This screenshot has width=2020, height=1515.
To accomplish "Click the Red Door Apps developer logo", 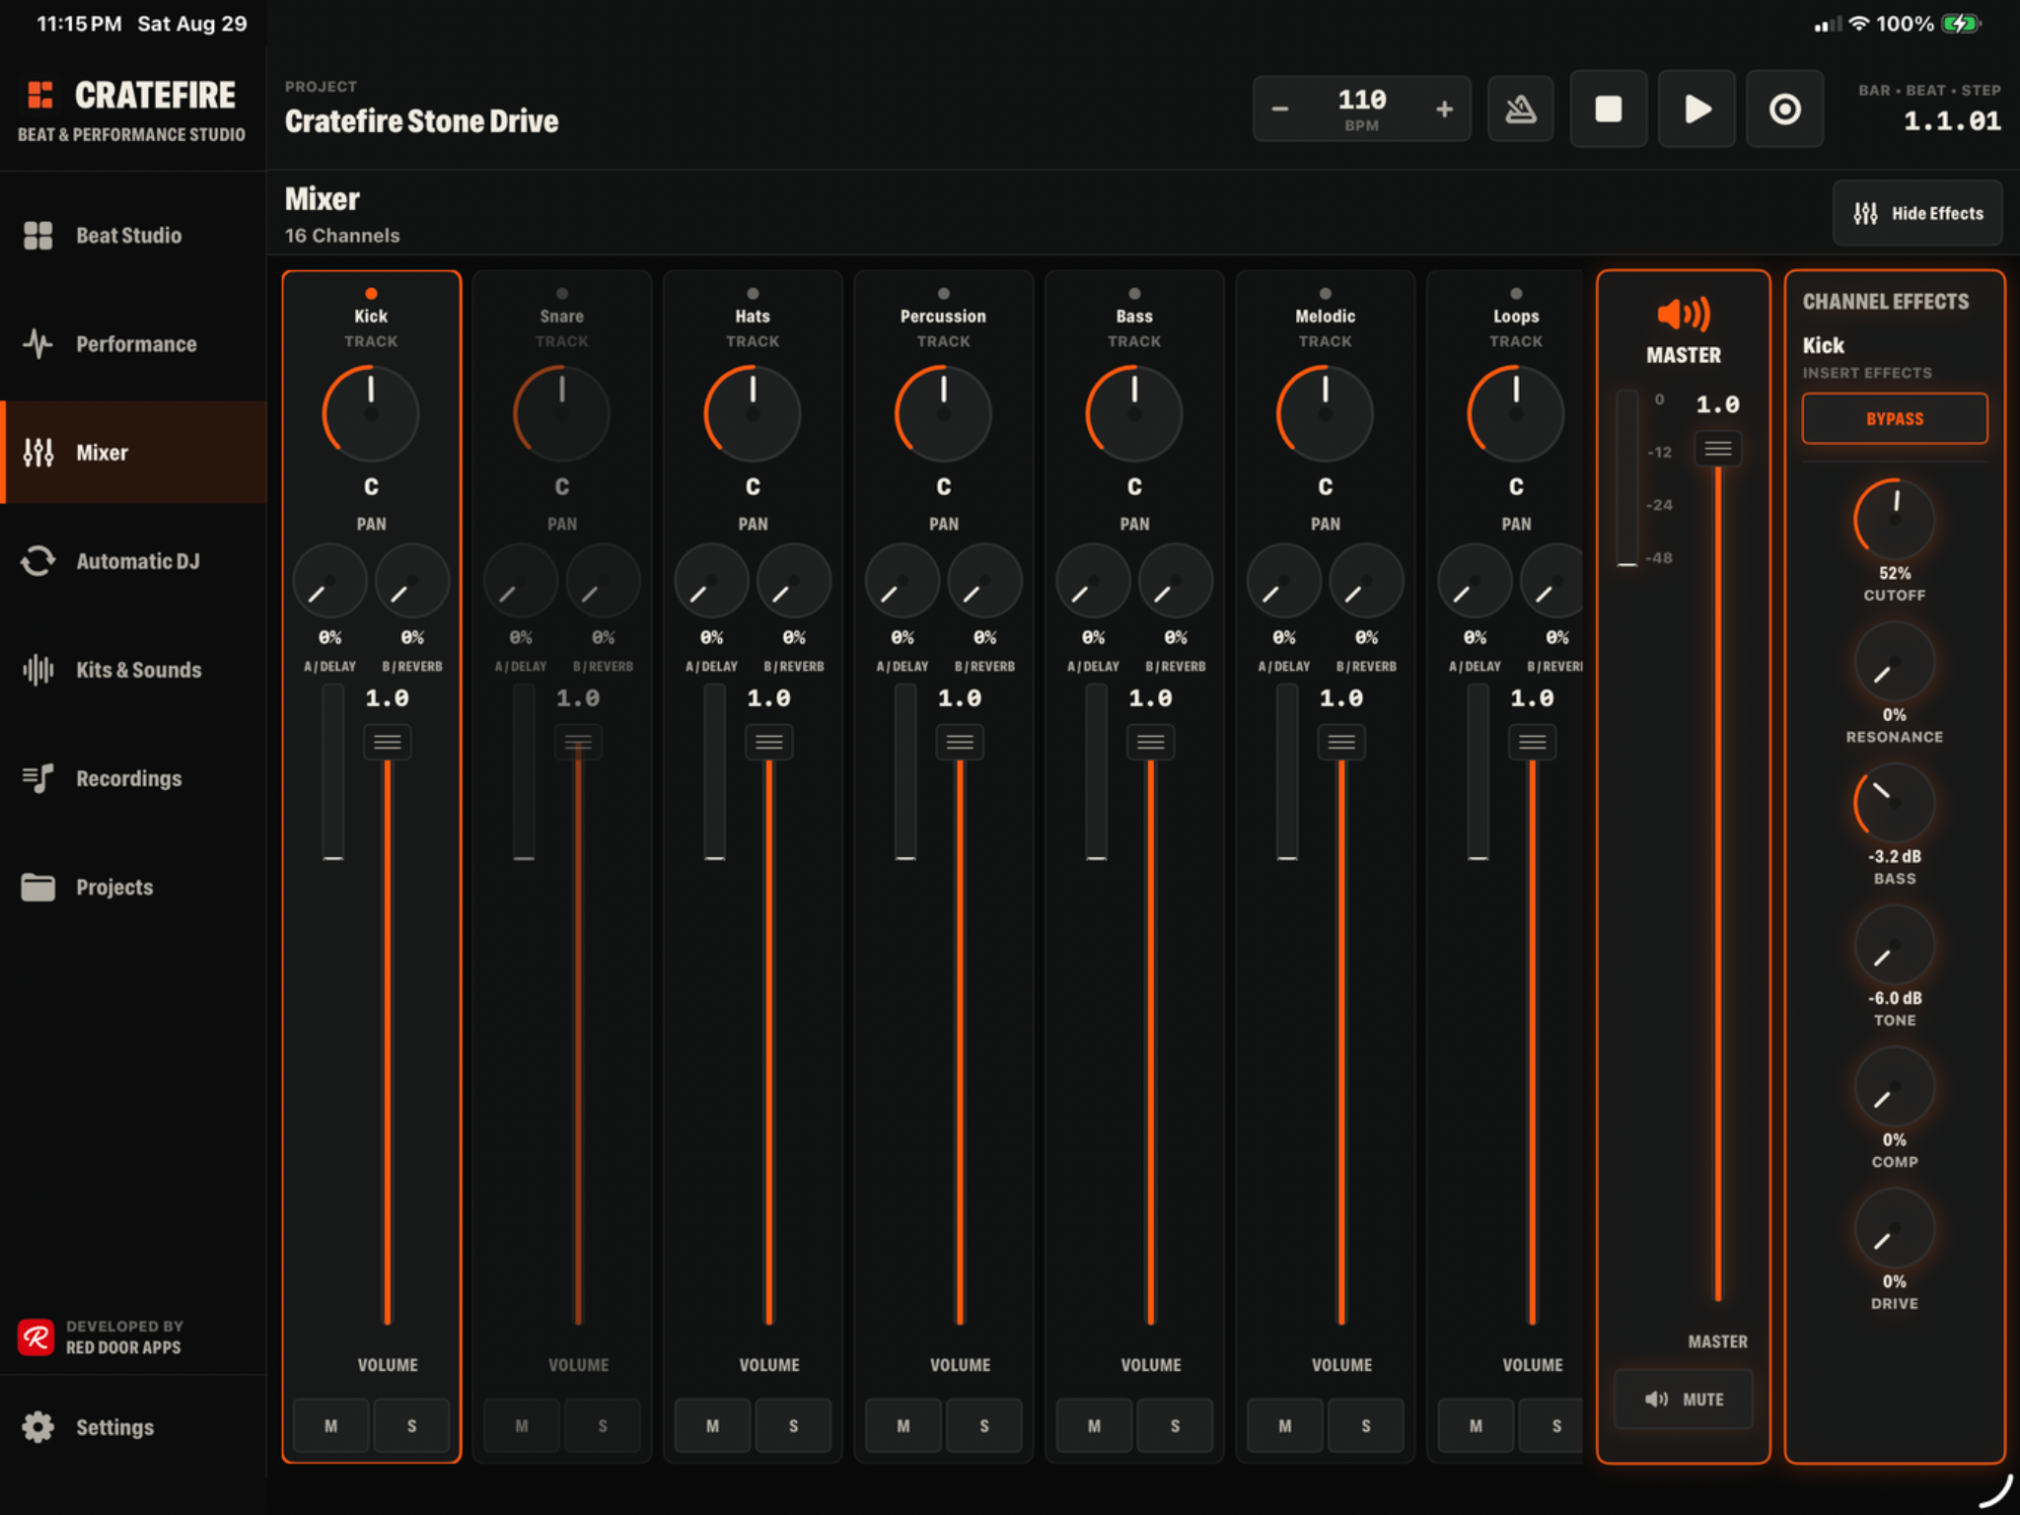I will pos(36,1337).
